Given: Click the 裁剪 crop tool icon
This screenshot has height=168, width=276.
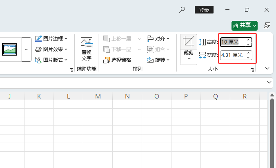Looking at the screenshot, I should click(189, 42).
